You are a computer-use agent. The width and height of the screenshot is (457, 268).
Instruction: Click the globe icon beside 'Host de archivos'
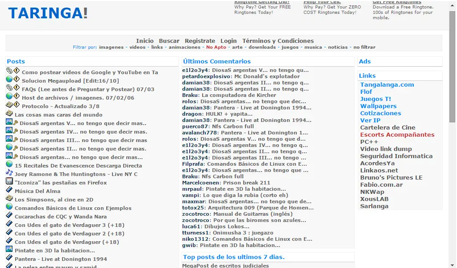point(9,96)
